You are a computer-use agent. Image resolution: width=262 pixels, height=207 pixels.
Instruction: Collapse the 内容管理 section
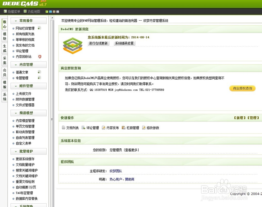coord(29,65)
